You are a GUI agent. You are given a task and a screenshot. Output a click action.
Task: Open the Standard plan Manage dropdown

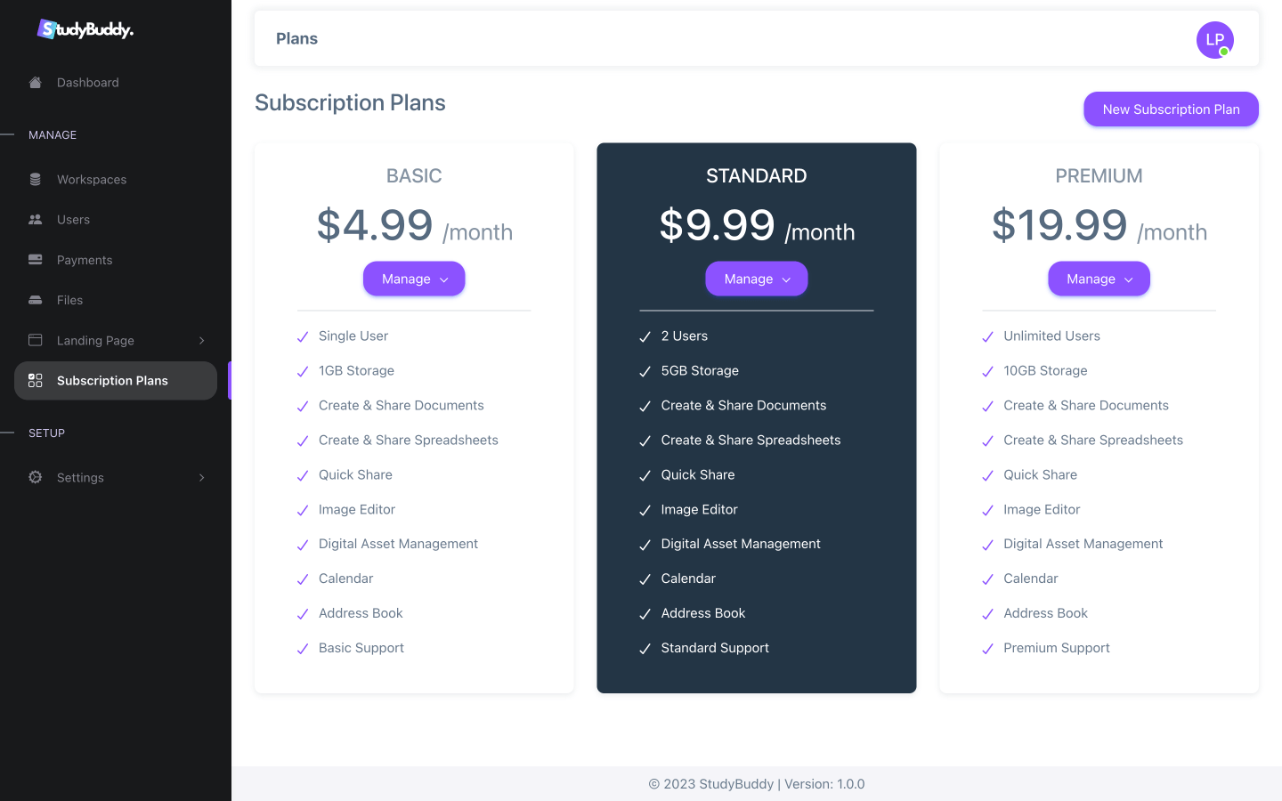click(757, 279)
